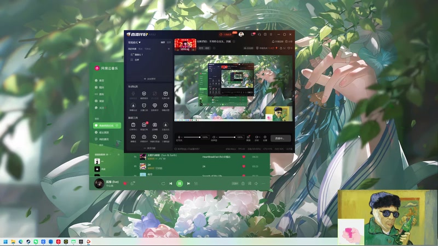
Task: Open the quick-start help link at the bottom-left
Action: coord(188,149)
